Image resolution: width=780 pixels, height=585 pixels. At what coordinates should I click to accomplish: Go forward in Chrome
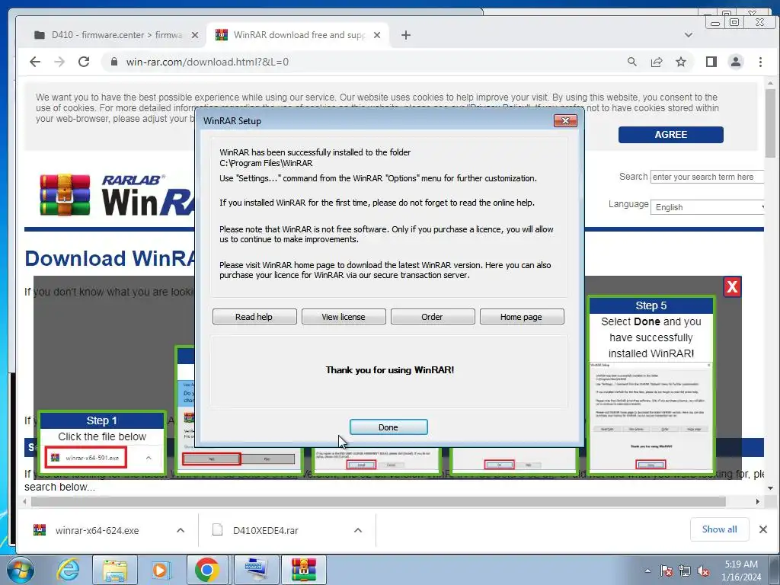pos(59,62)
